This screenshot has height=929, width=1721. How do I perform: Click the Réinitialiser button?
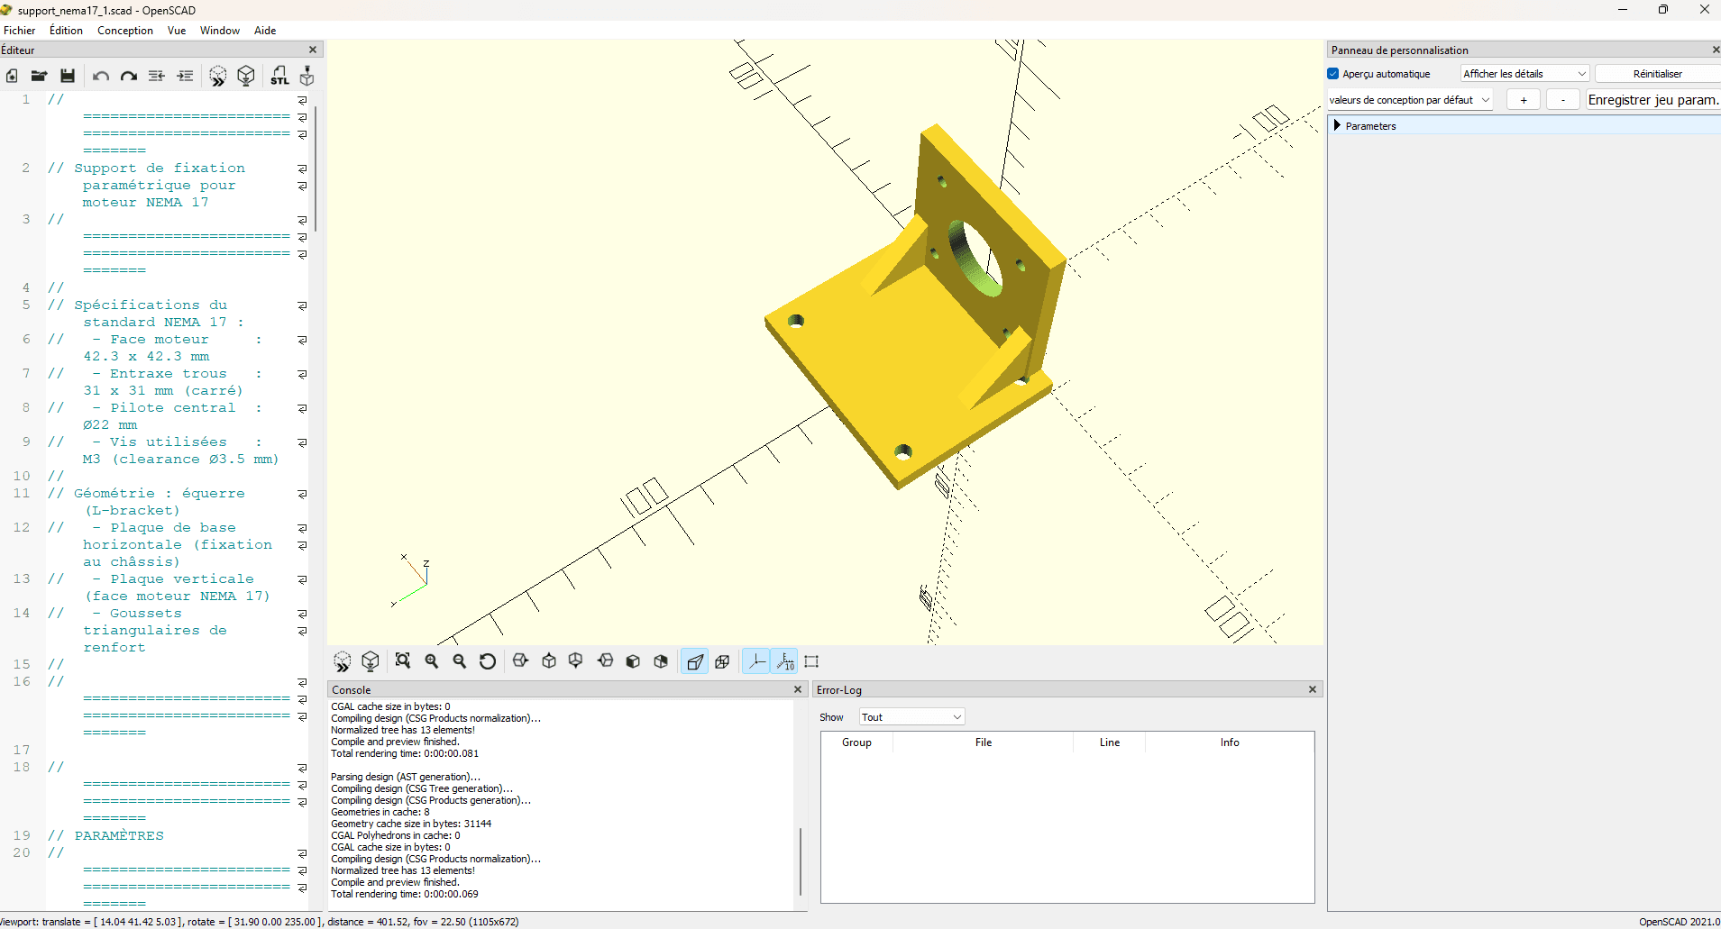(1657, 74)
